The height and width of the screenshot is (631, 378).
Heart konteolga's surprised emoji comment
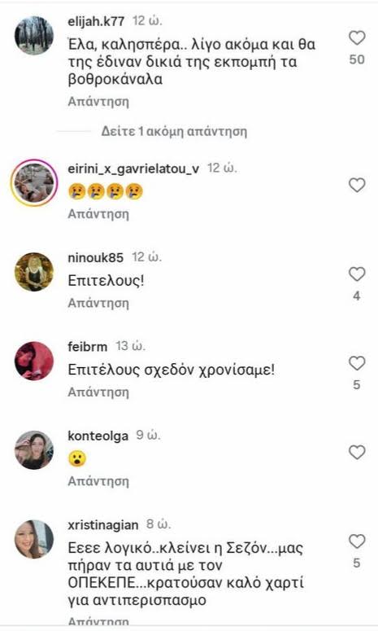pyautogui.click(x=357, y=453)
